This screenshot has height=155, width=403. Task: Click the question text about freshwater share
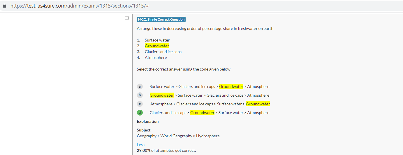click(x=205, y=28)
